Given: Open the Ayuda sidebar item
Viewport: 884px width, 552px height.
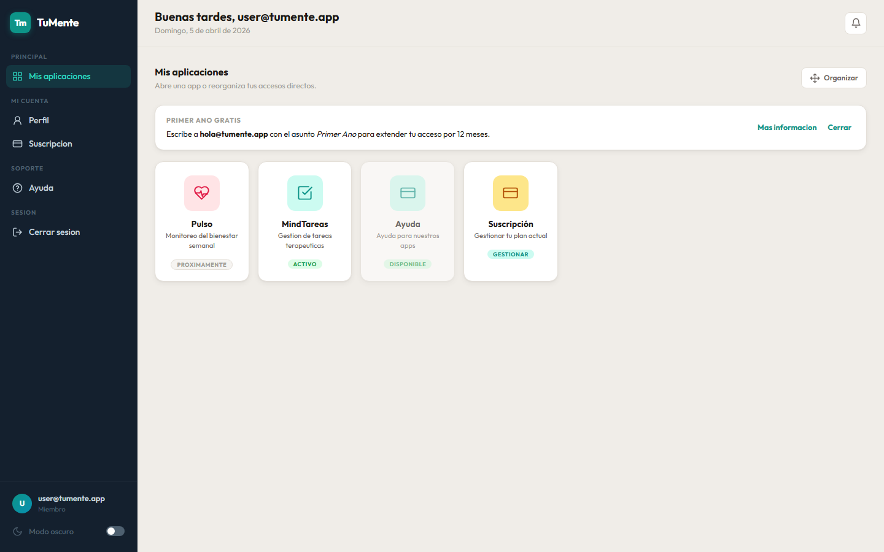Looking at the screenshot, I should tap(41, 188).
